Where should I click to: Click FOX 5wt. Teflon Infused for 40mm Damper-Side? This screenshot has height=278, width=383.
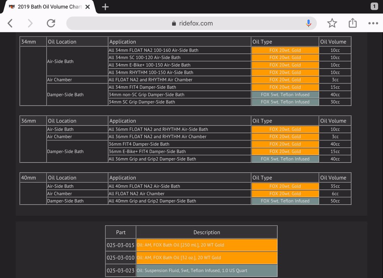tap(285, 201)
